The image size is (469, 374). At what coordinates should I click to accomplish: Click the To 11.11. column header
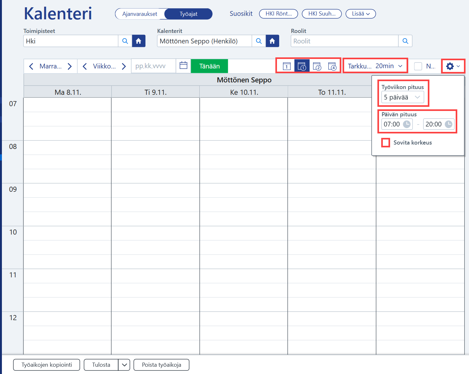click(332, 92)
